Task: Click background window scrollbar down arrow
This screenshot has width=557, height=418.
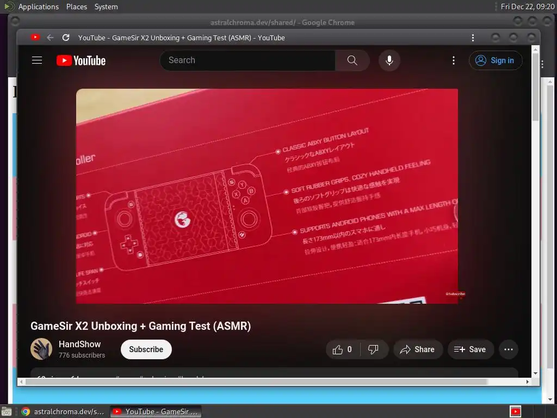Action: (550, 400)
